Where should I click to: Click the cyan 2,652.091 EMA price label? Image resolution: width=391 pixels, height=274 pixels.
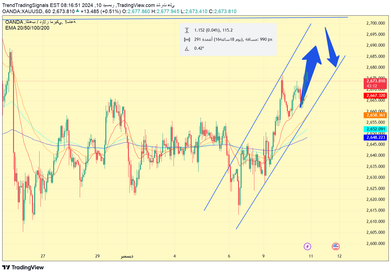point(375,129)
